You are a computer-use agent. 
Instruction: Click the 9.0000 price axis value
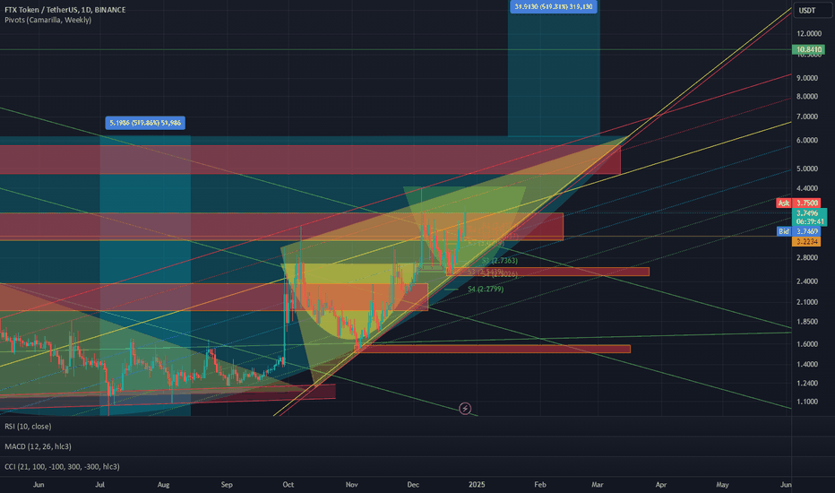(807, 78)
